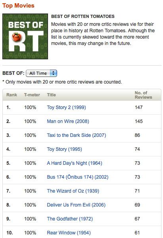Click the Best of RT logo image
The height and width of the screenshot is (238, 163).
[25, 37]
